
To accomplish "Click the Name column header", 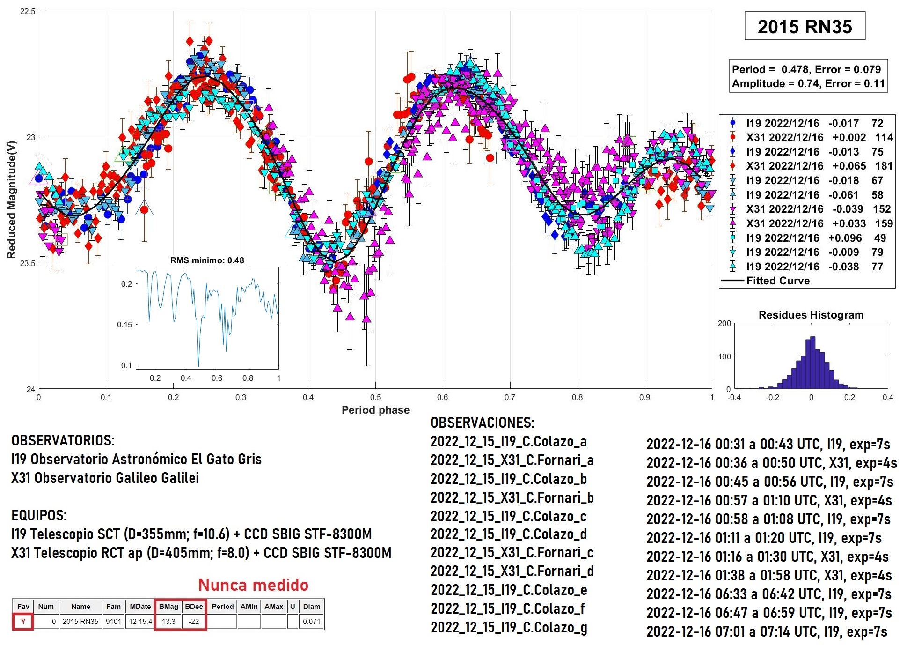I will (x=80, y=606).
